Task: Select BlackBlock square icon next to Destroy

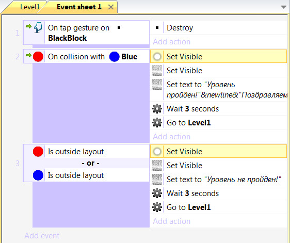Action: pyautogui.click(x=157, y=28)
